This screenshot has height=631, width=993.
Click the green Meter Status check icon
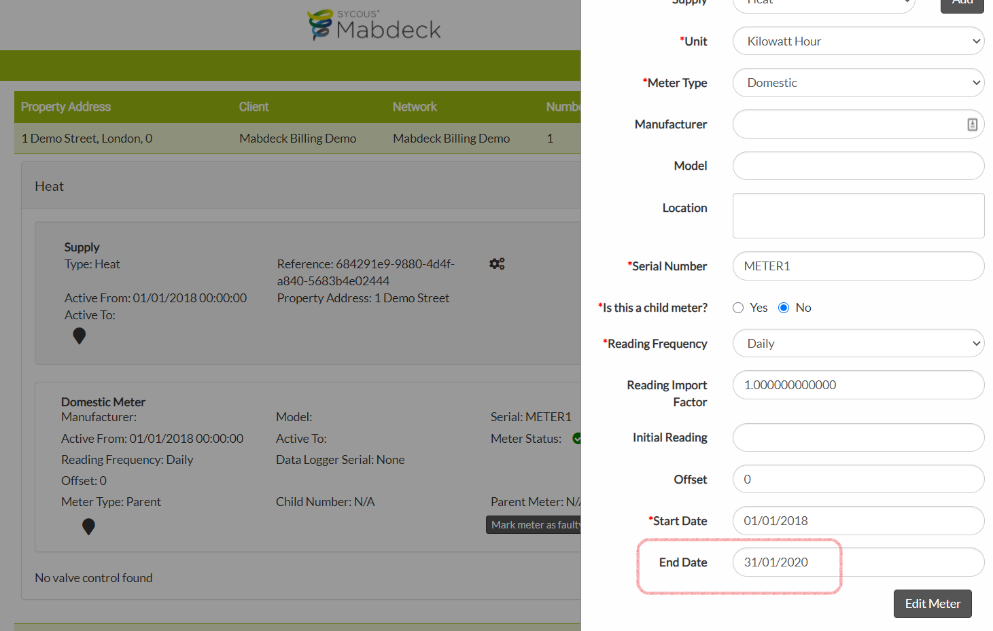click(577, 438)
